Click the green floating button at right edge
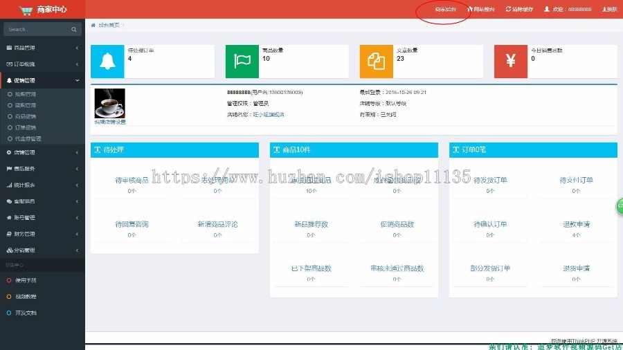This screenshot has width=623, height=350. (619, 206)
